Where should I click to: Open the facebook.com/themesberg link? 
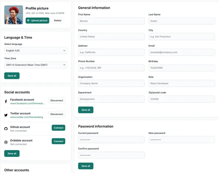[27, 103]
